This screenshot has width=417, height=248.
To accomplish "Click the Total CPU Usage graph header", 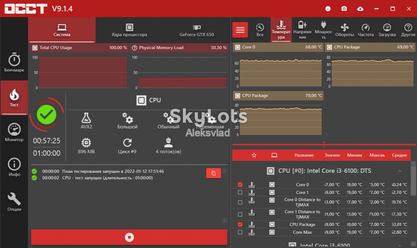I will (79, 48).
